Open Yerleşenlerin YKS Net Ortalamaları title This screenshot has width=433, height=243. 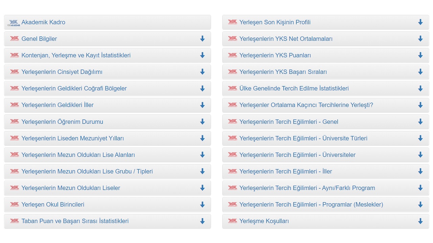(286, 39)
